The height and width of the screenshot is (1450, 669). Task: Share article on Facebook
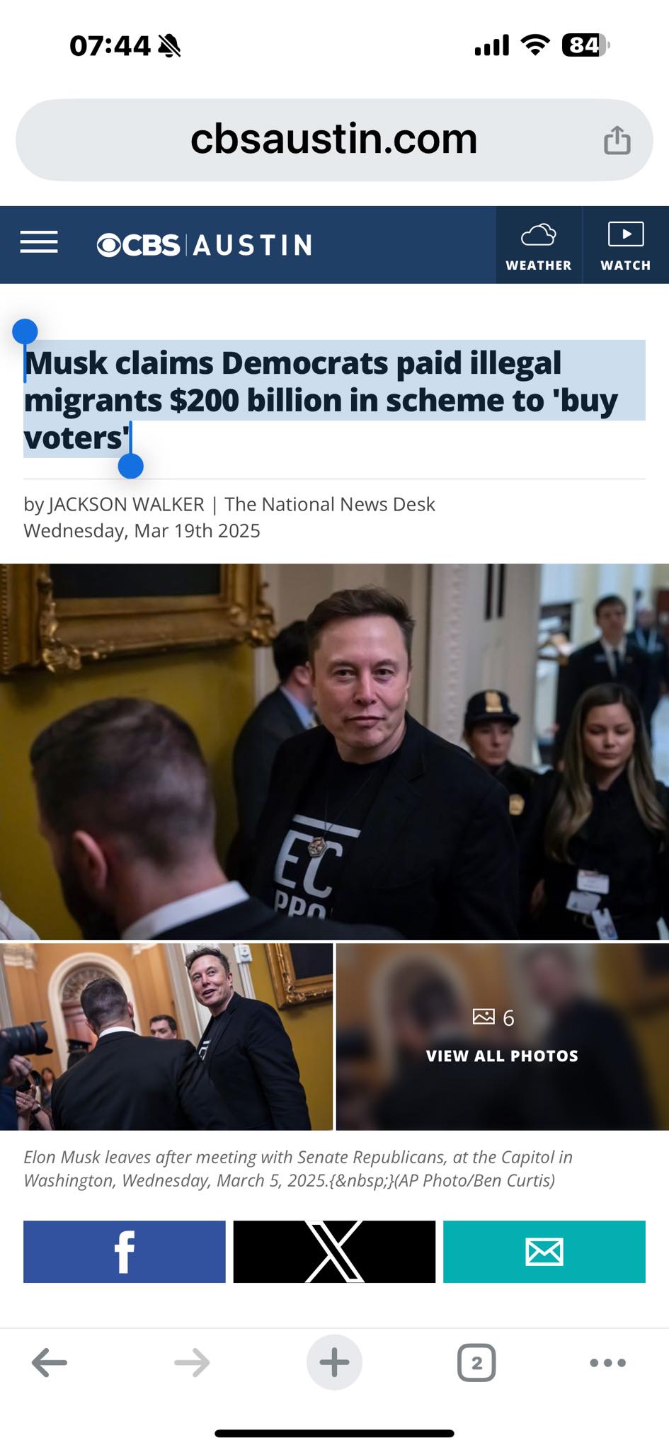[125, 1251]
